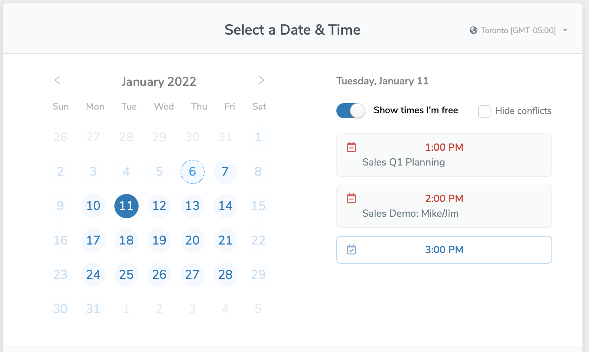
Task: Click the available calendar icon at 3:00 PM
Action: pos(352,250)
